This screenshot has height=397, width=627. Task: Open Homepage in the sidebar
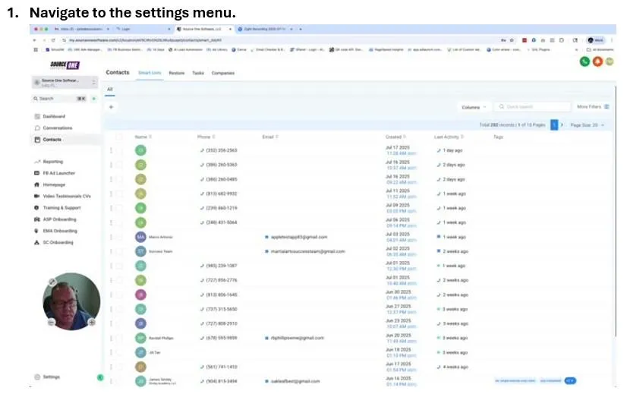pyautogui.click(x=49, y=184)
